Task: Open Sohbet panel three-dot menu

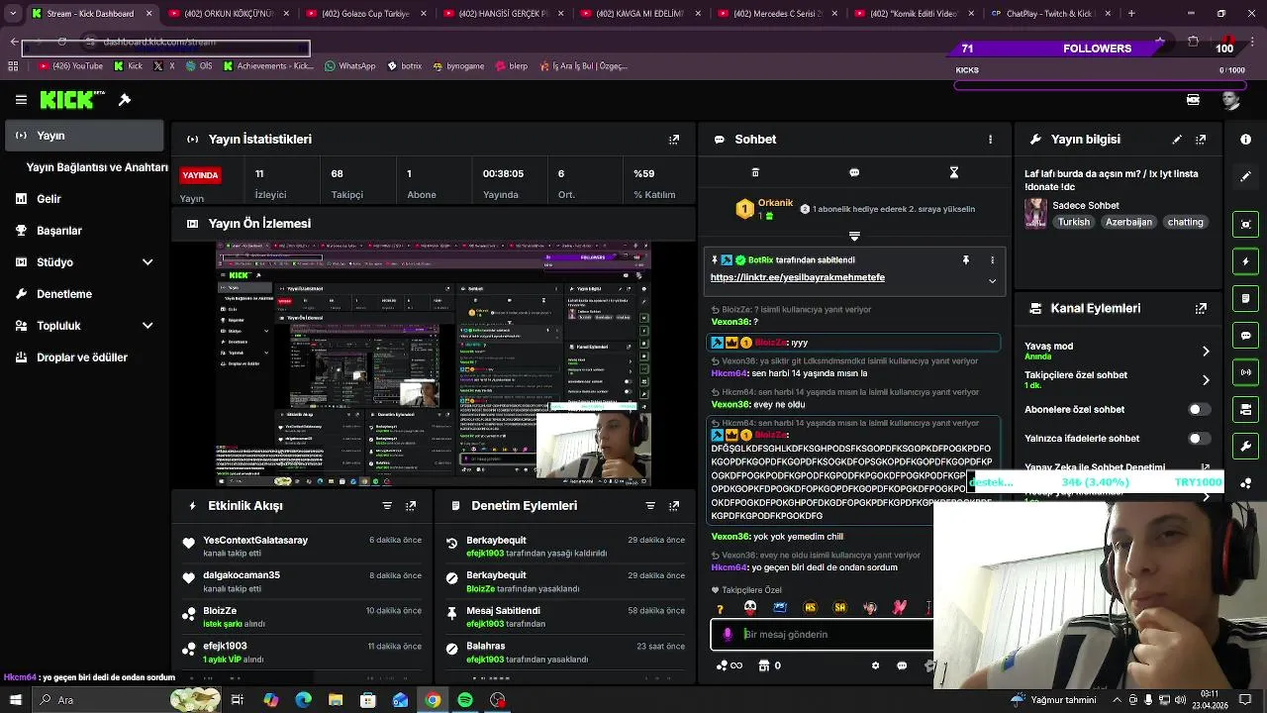Action: point(990,140)
